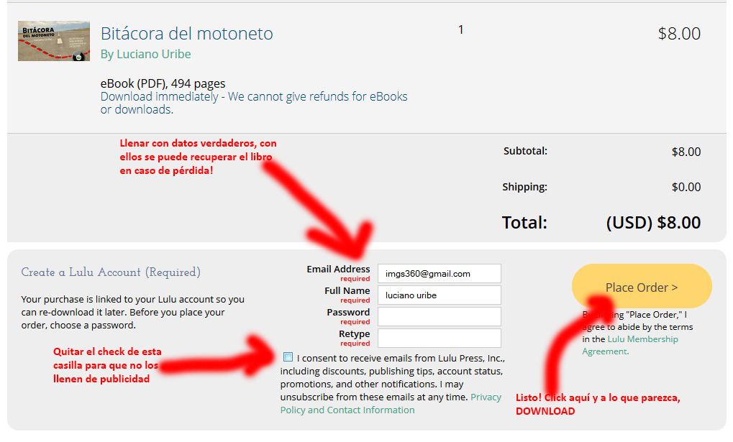Click the Create a Lulu Account heading

(111, 272)
